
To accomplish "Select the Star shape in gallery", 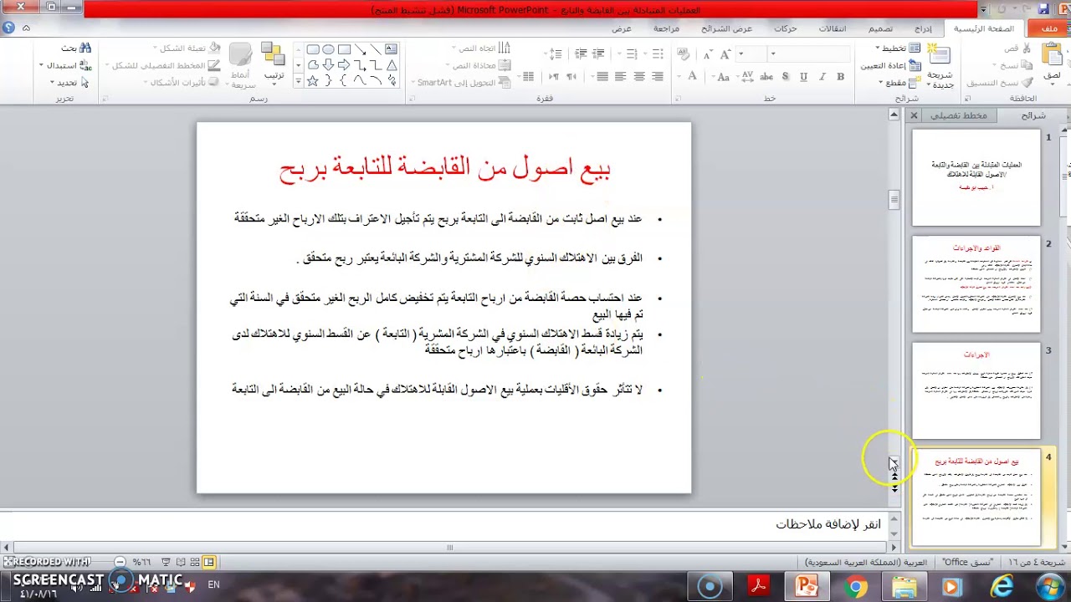I will click(x=312, y=81).
